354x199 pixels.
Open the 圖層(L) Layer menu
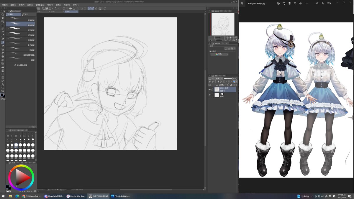[30, 5]
